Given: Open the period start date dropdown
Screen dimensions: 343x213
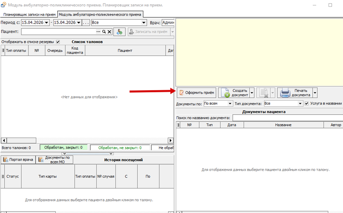Looking at the screenshot, I should pos(47,23).
